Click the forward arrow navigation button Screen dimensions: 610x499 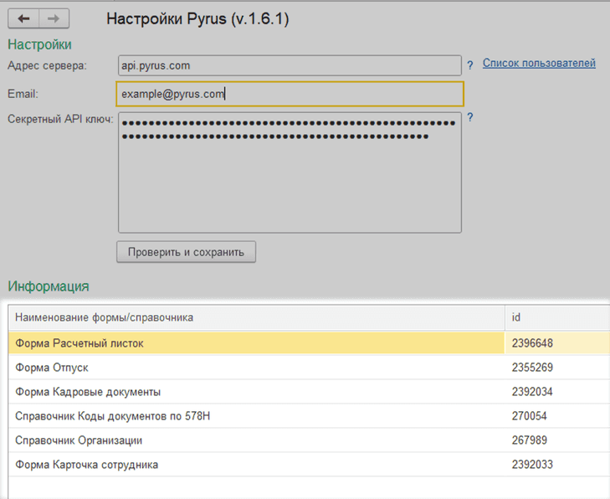[x=54, y=18]
